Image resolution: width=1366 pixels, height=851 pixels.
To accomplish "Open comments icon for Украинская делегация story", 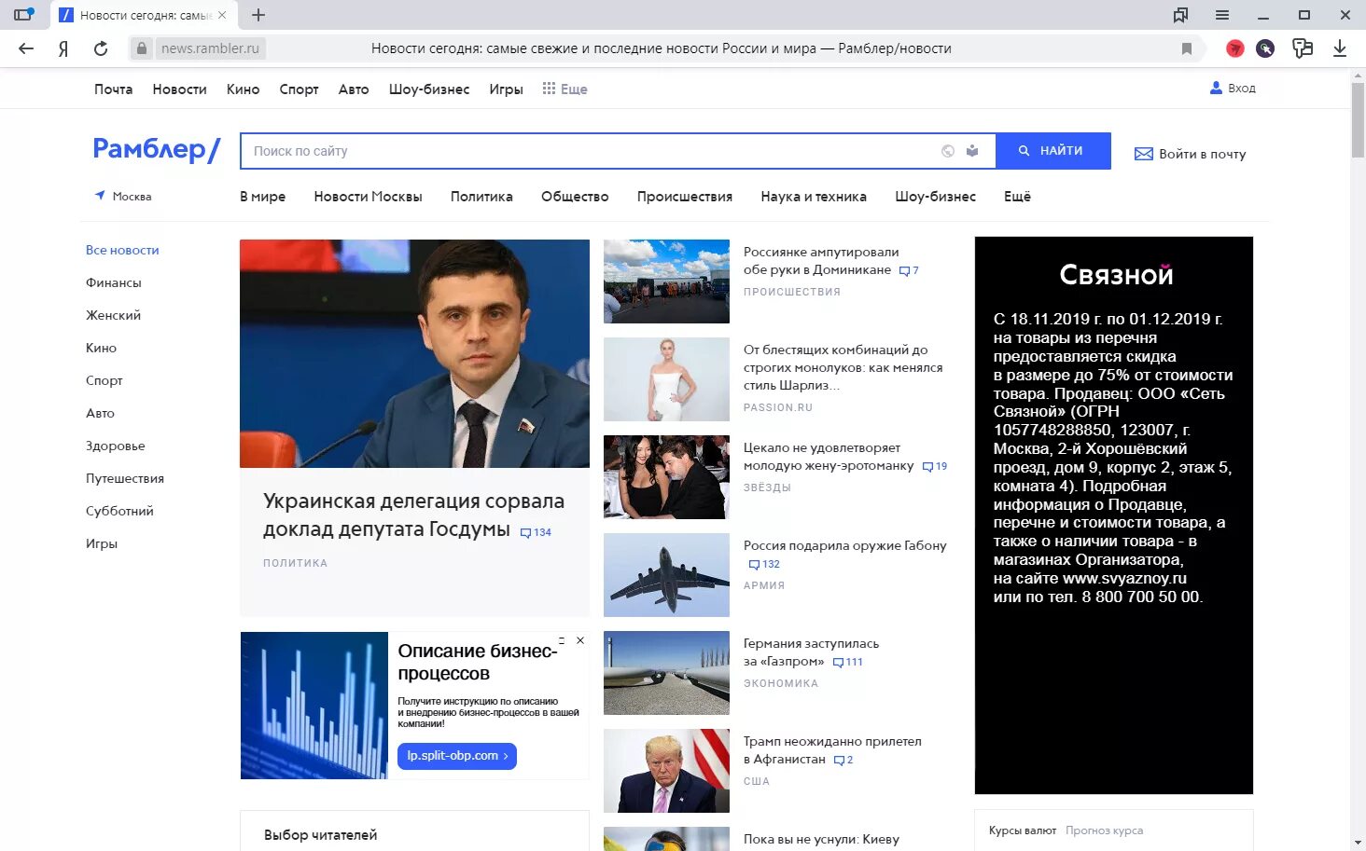I will click(x=525, y=532).
